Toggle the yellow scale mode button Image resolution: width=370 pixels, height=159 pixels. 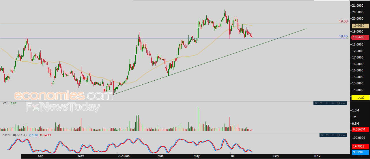click(360, 98)
